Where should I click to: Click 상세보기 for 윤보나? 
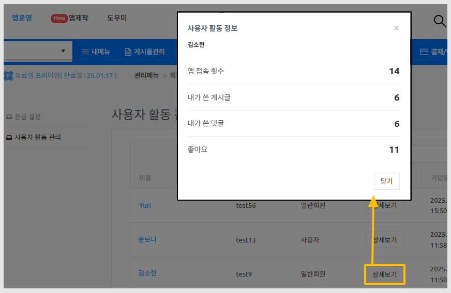click(x=384, y=240)
